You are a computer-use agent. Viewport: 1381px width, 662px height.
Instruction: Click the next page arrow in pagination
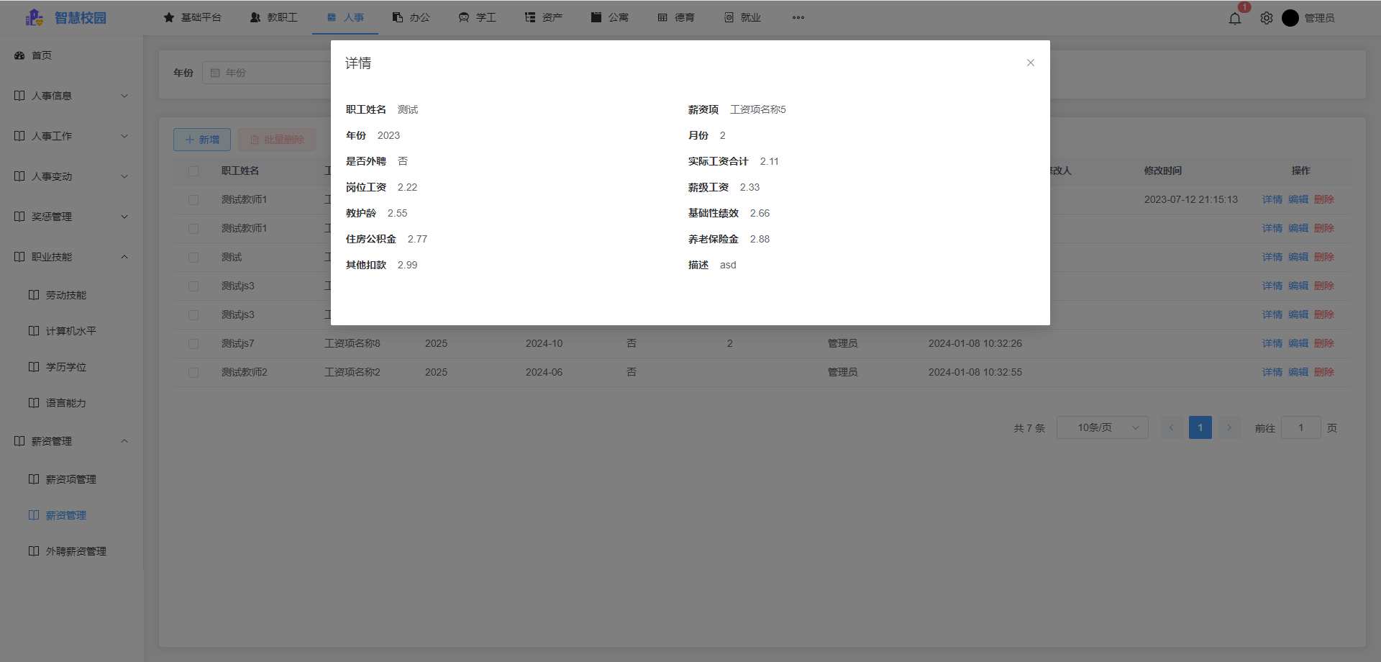coord(1229,427)
